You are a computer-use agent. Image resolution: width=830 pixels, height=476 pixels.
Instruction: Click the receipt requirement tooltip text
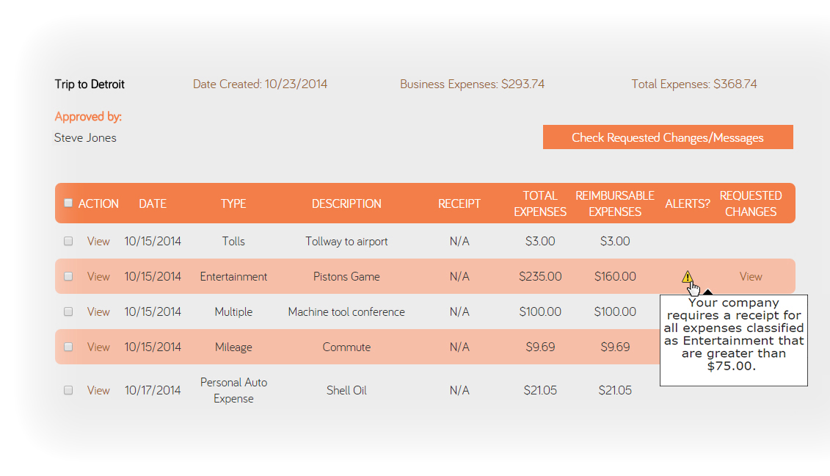pyautogui.click(x=733, y=334)
